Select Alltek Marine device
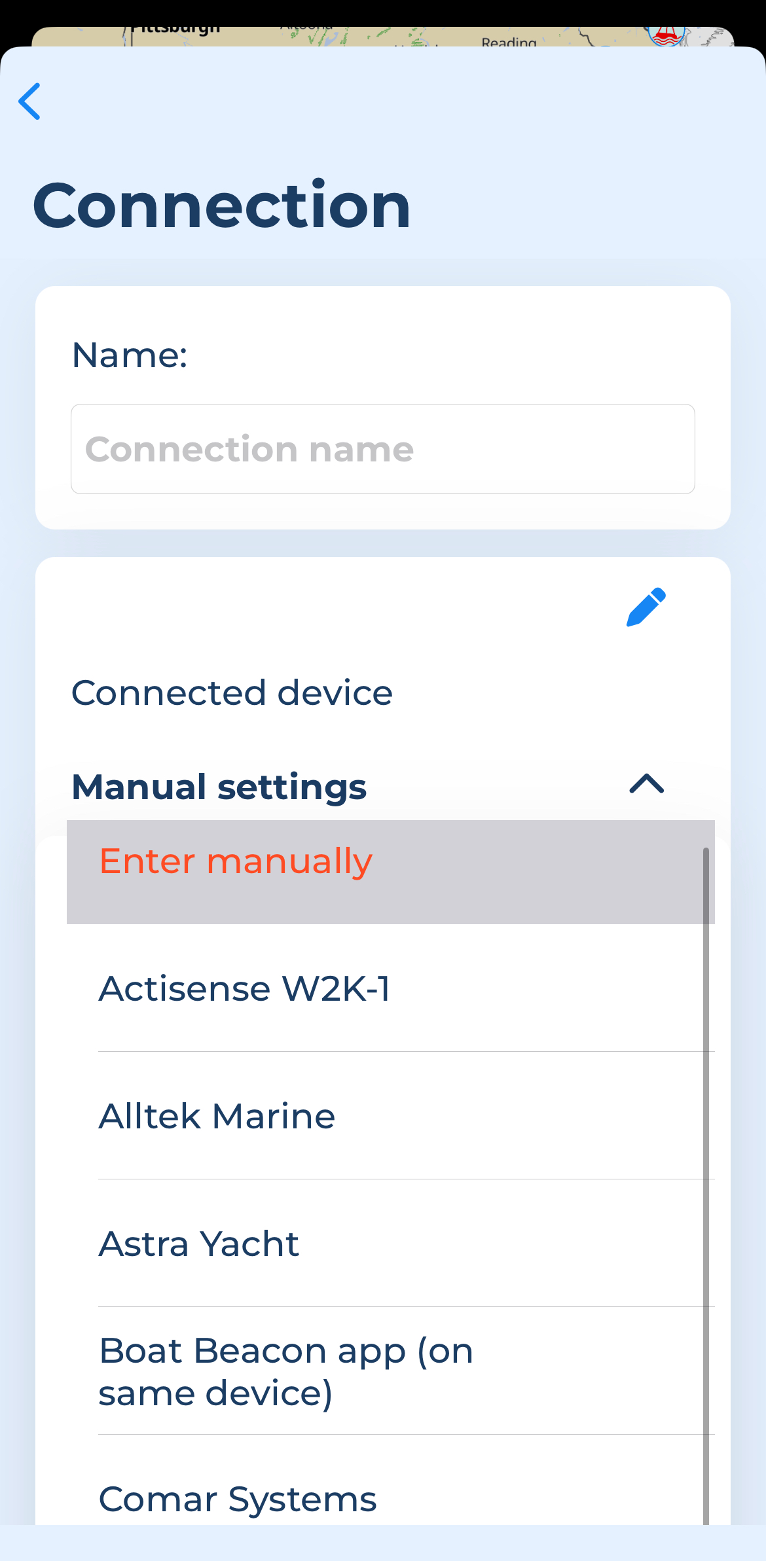The height and width of the screenshot is (1561, 766). (x=407, y=1115)
